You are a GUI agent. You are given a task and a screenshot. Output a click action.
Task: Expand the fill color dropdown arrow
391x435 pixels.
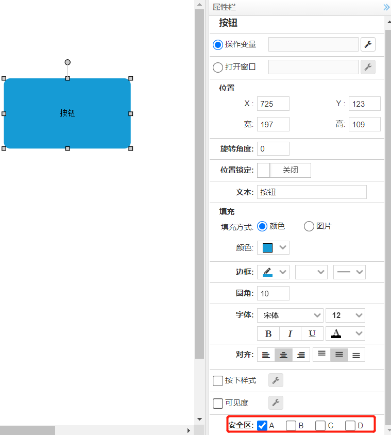283,247
